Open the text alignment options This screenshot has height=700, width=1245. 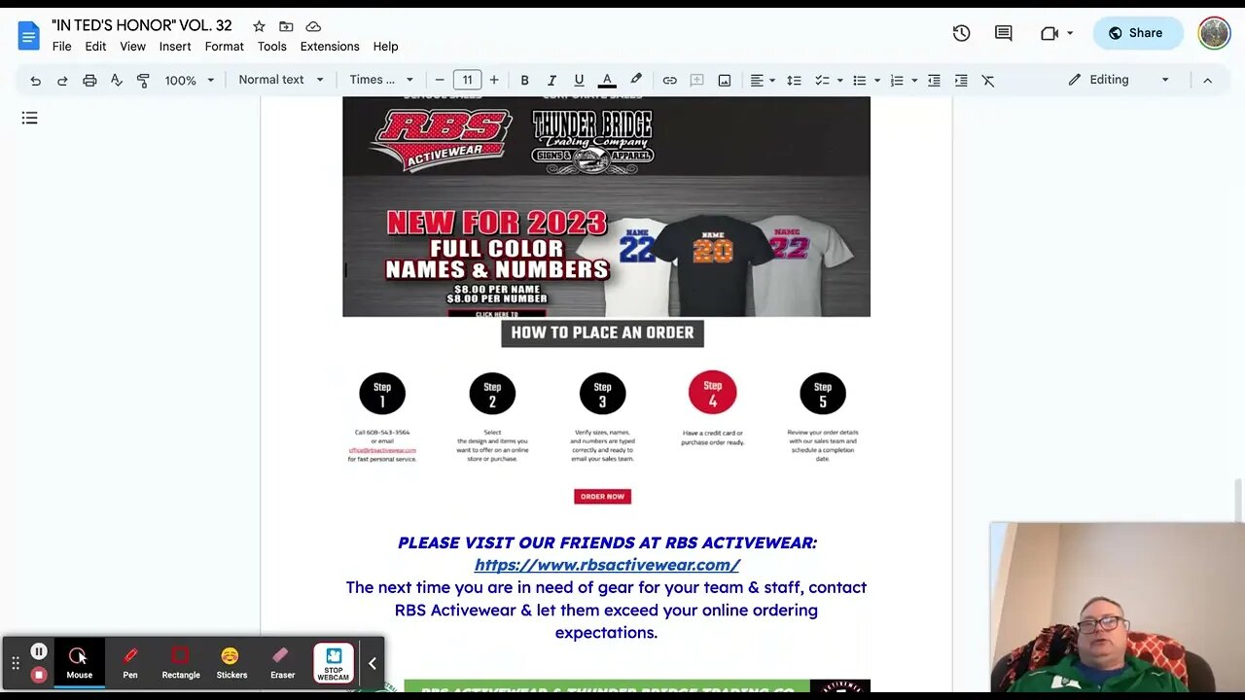pos(762,81)
